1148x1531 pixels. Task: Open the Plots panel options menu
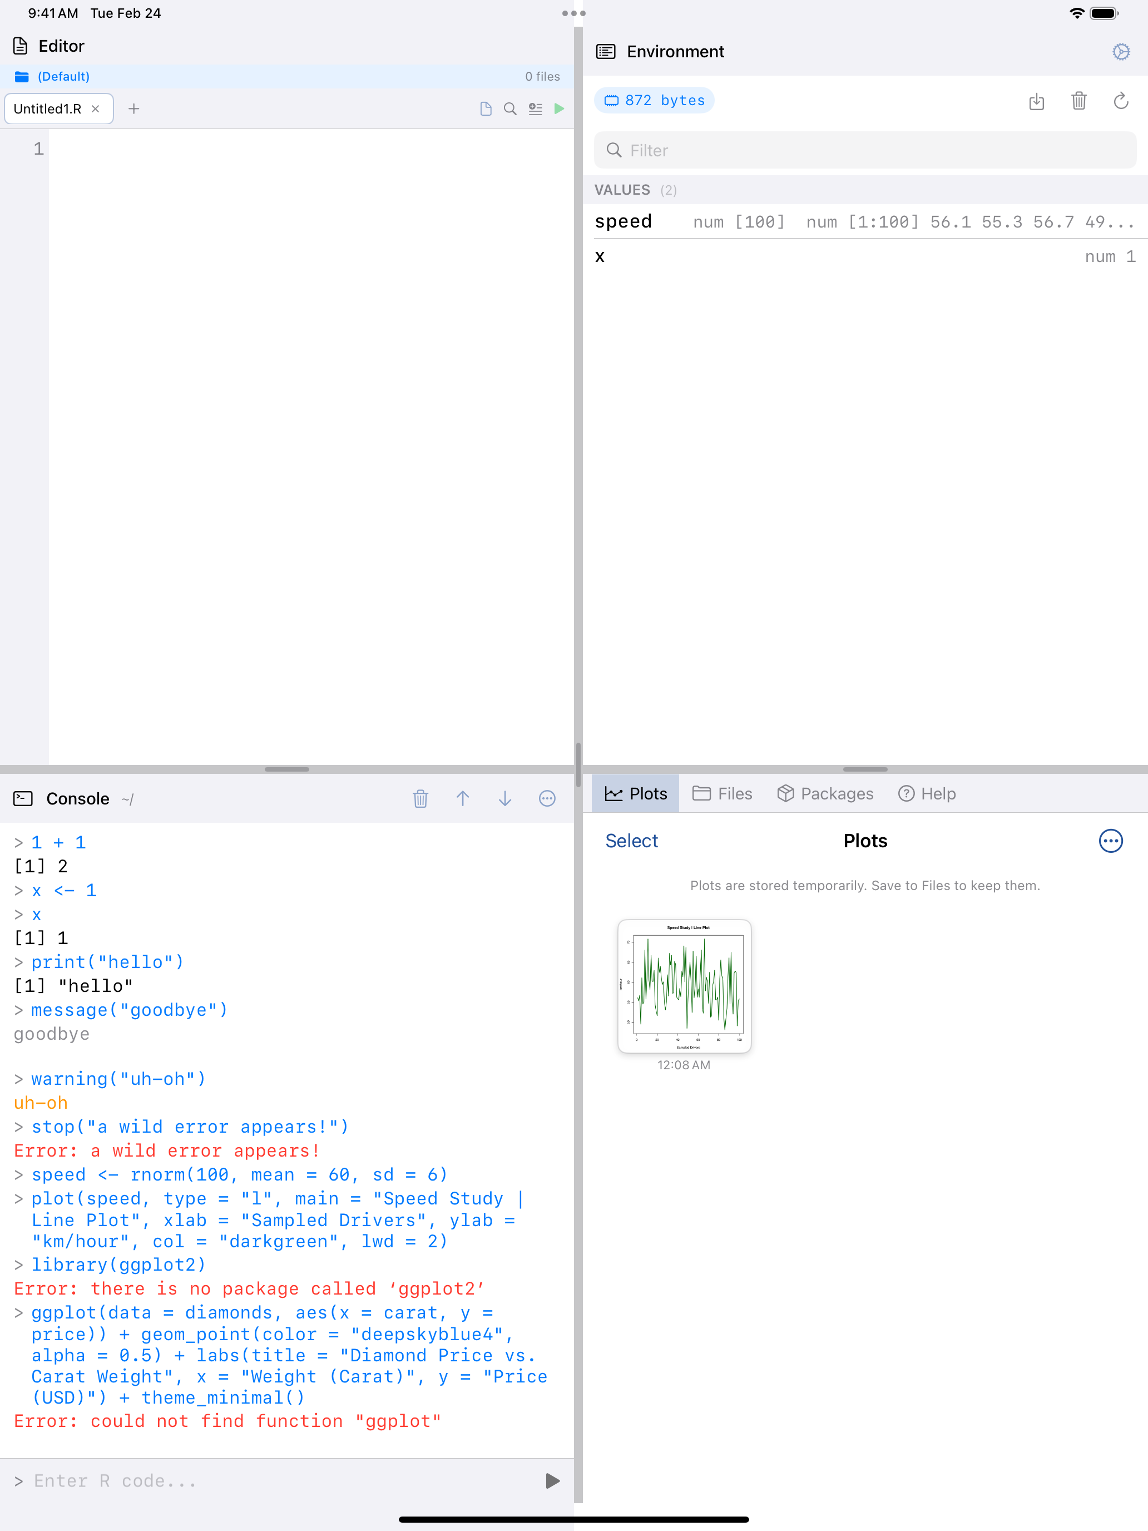pos(1110,841)
